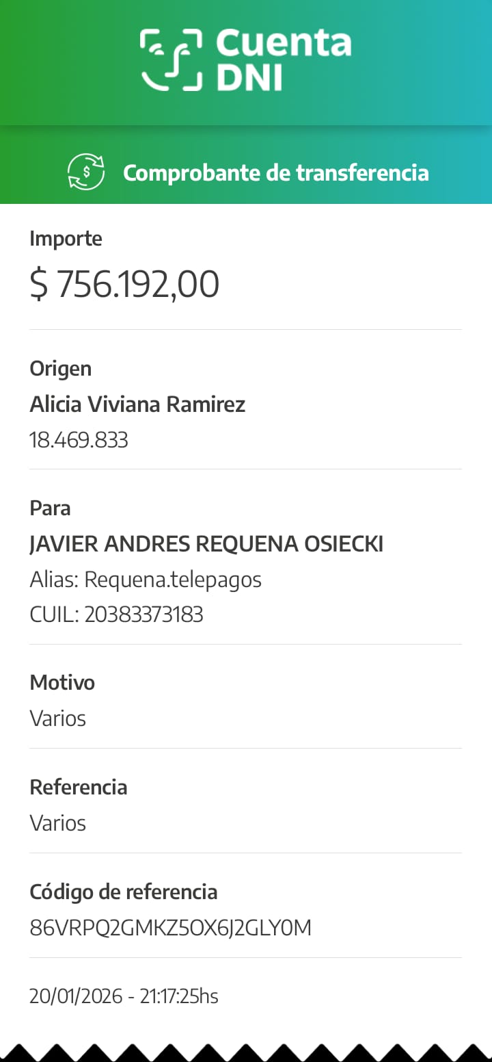Click the Referencia label
The image size is (492, 1062).
pyautogui.click(x=79, y=787)
